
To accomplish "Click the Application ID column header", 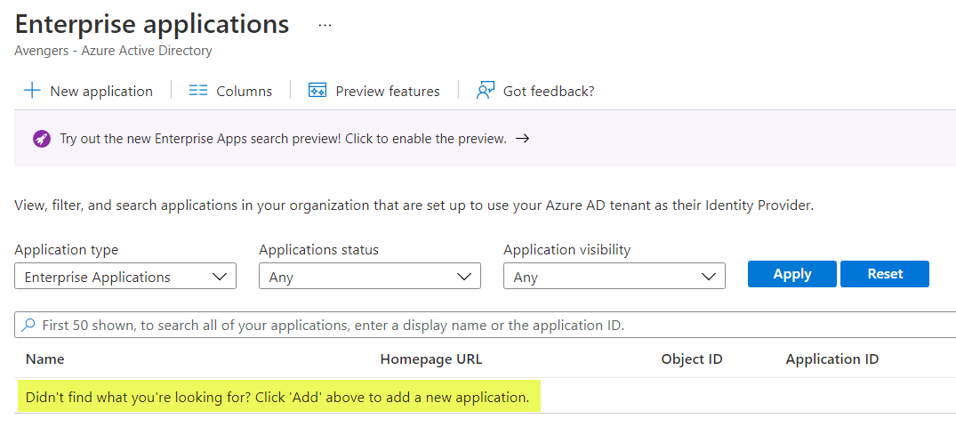I will pos(832,359).
